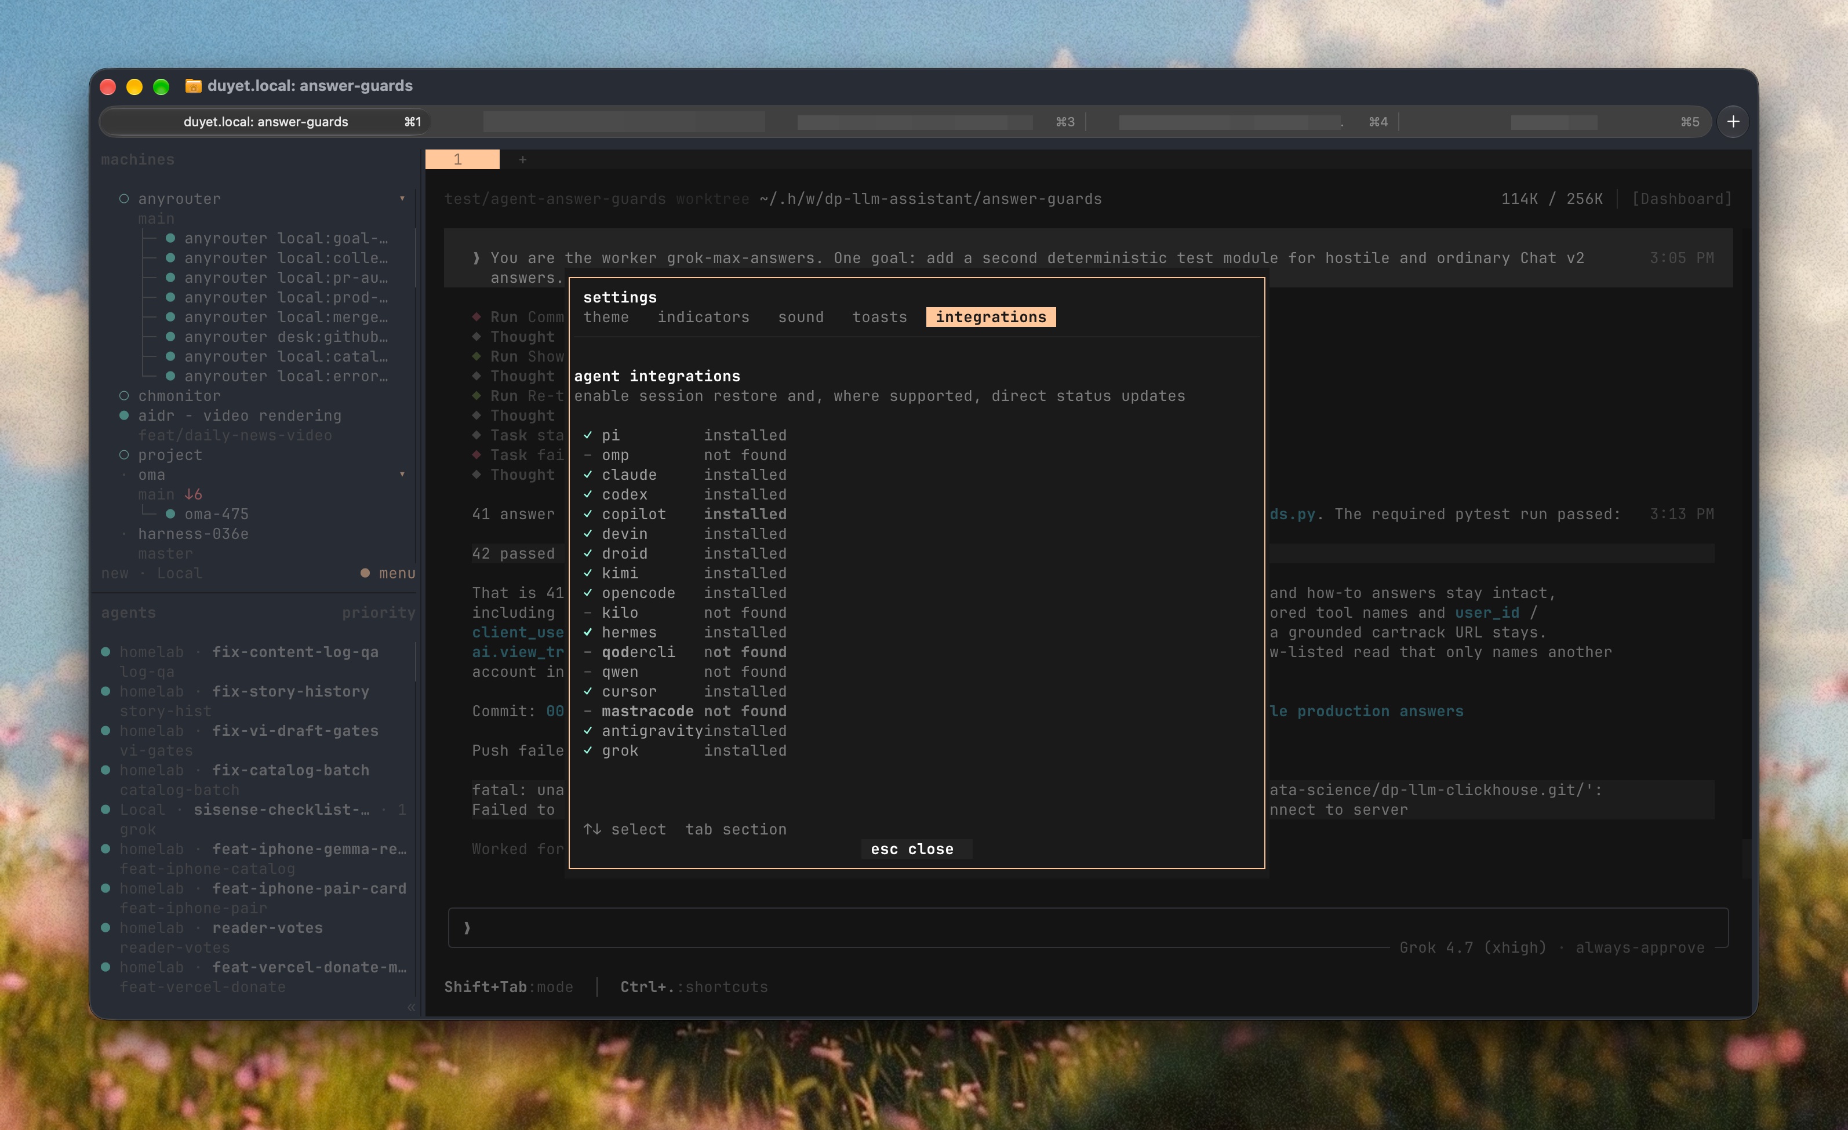Collapse the sidebar with double chevron
Screen dimensions: 1848x1130
(411, 1007)
